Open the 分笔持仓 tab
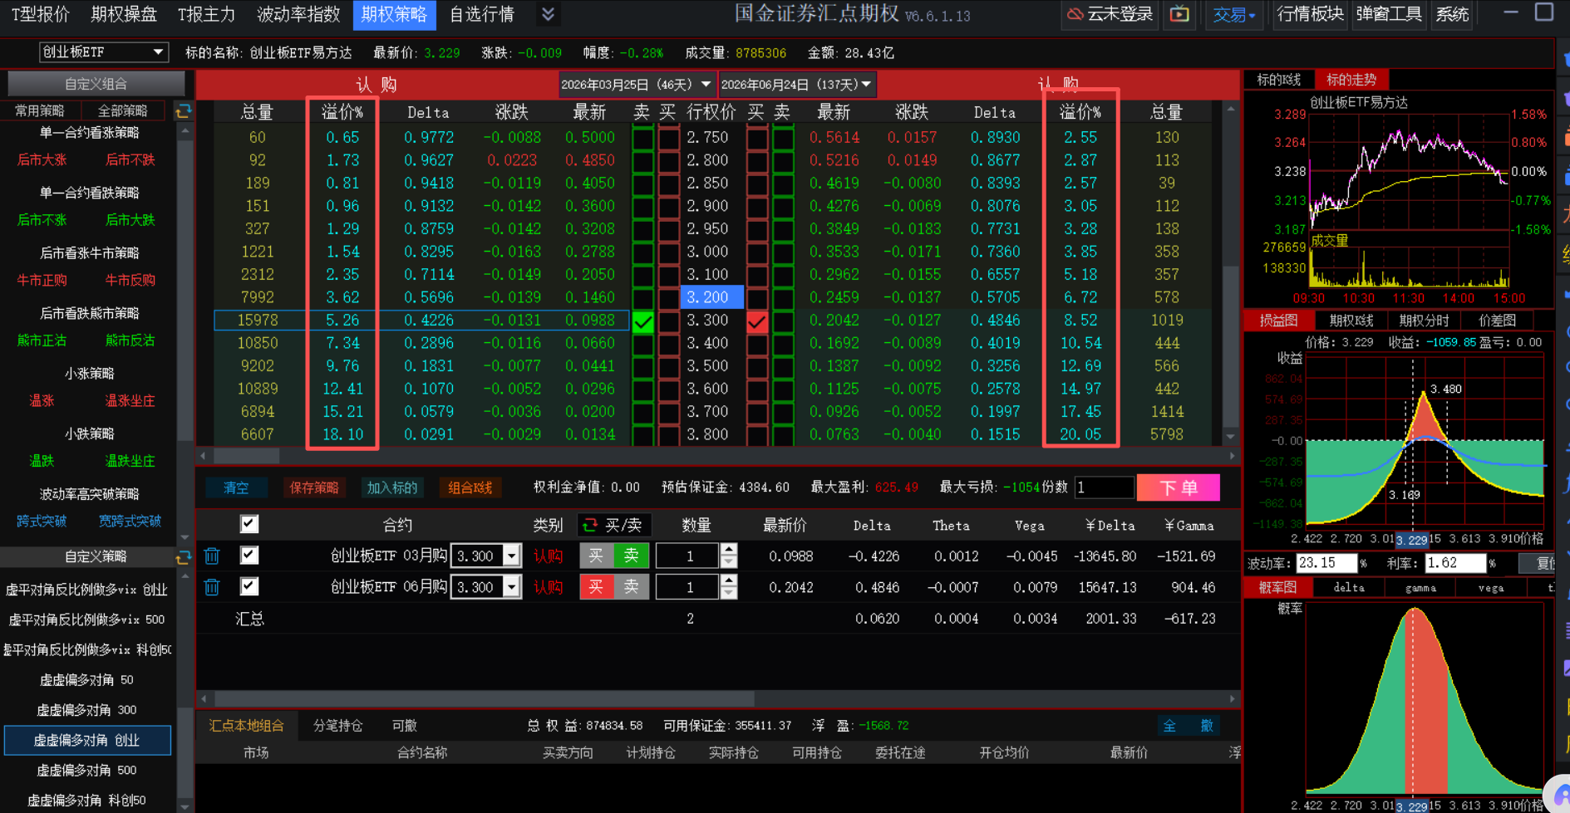The height and width of the screenshot is (813, 1570). [337, 726]
